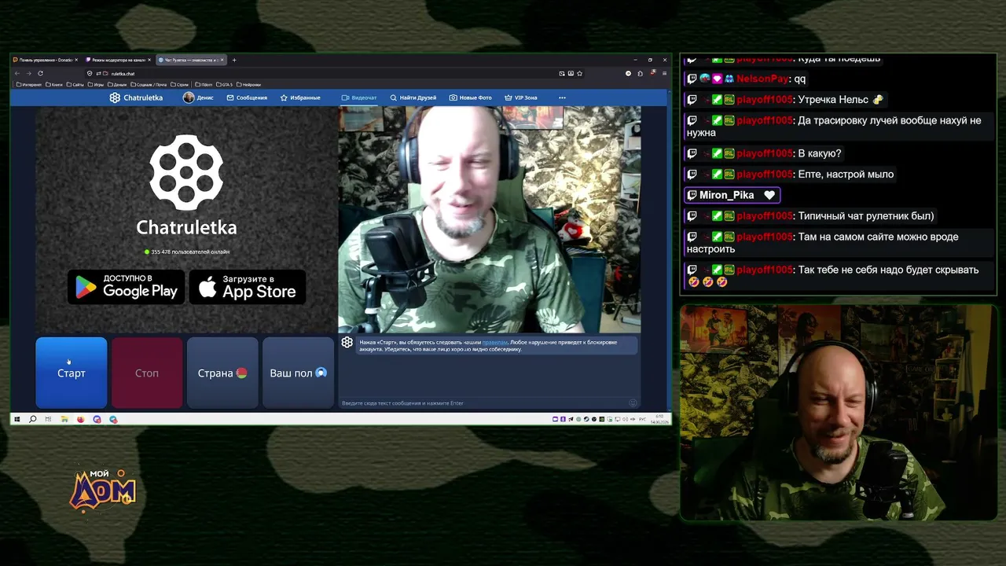
Task: Open the Стрим bookmarks folder
Action: point(180,84)
